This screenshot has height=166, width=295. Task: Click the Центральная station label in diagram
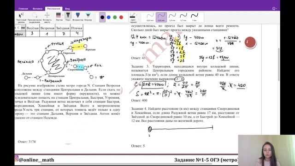point(56,76)
